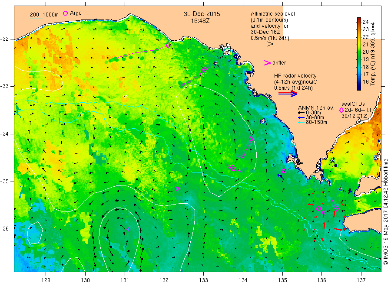Screen dimensions: 391x286
Task: Click the '-36' latitude axis label
Action: pos(5,228)
